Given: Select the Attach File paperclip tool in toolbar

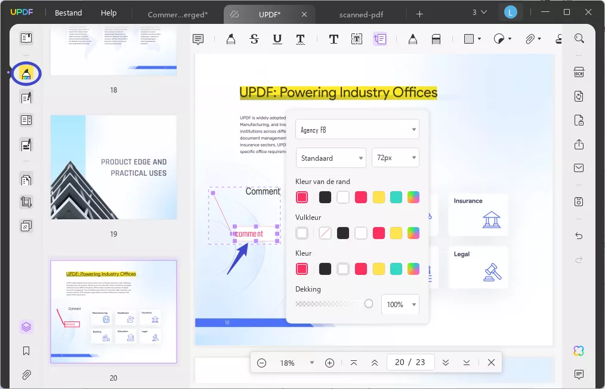Looking at the screenshot, I should click(x=530, y=39).
